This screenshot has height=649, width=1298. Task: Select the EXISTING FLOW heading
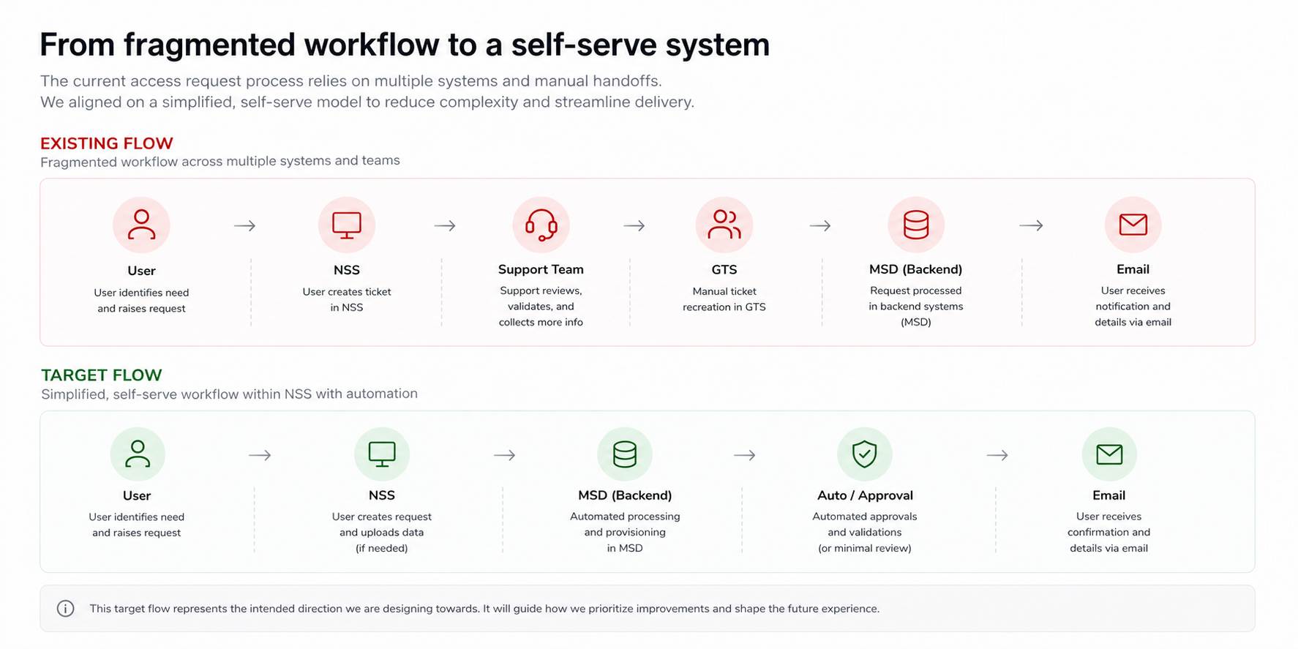pyautogui.click(x=107, y=143)
